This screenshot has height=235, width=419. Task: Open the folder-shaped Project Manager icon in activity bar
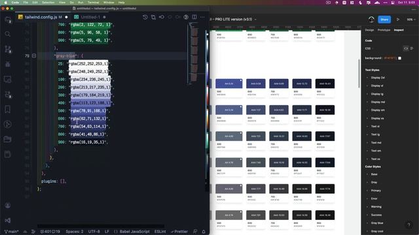8,139
